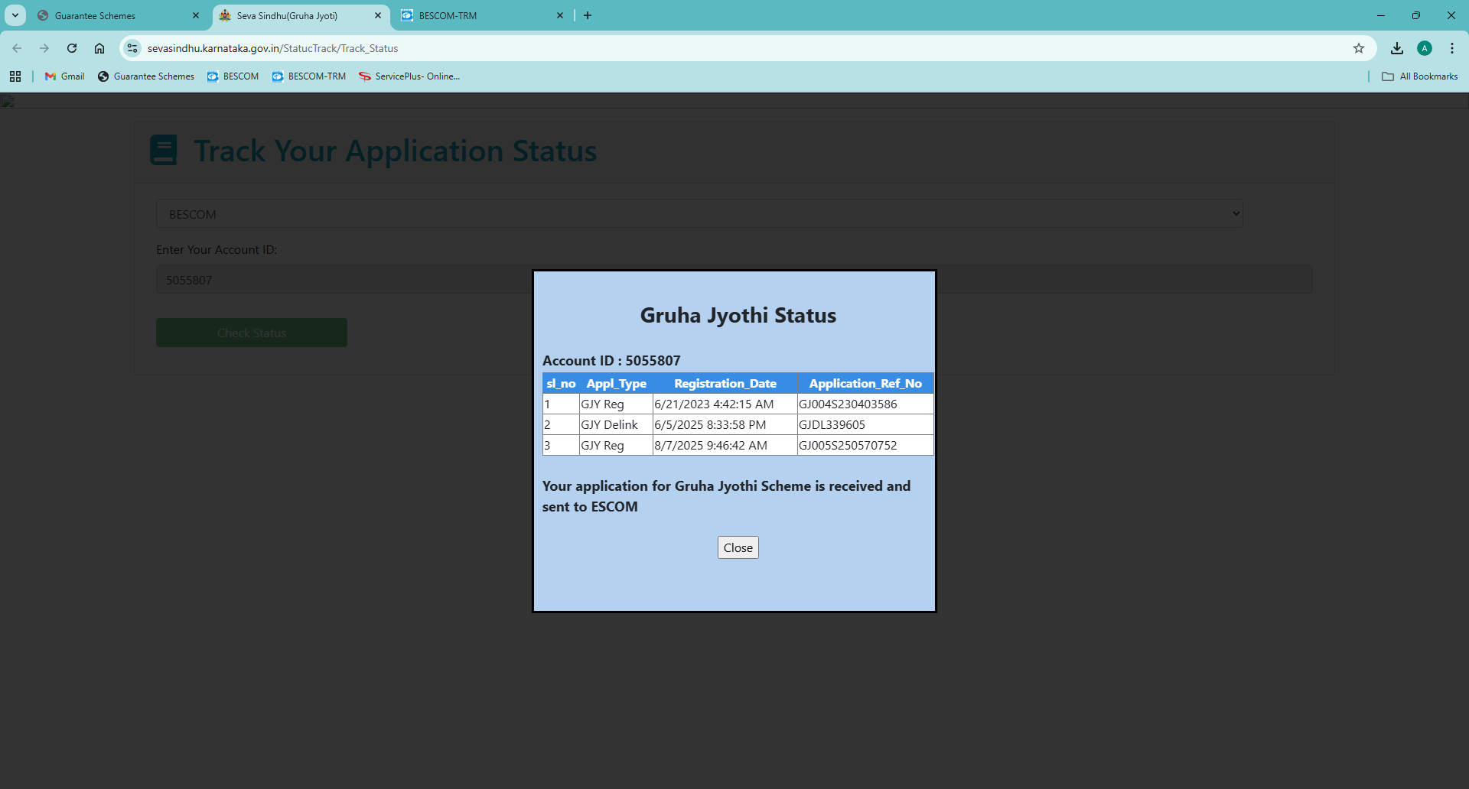Click the browser reload icon
This screenshot has height=789, width=1469.
click(x=72, y=48)
